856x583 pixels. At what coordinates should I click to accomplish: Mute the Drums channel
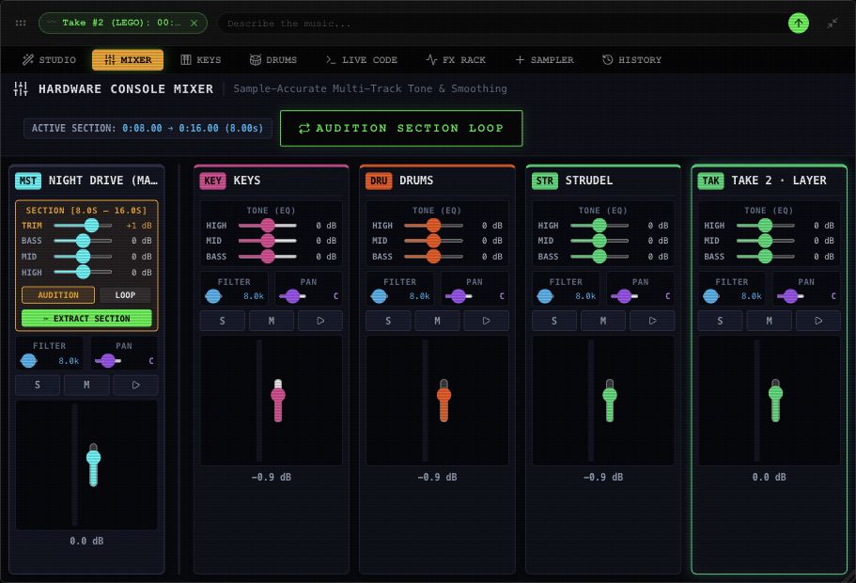(437, 321)
